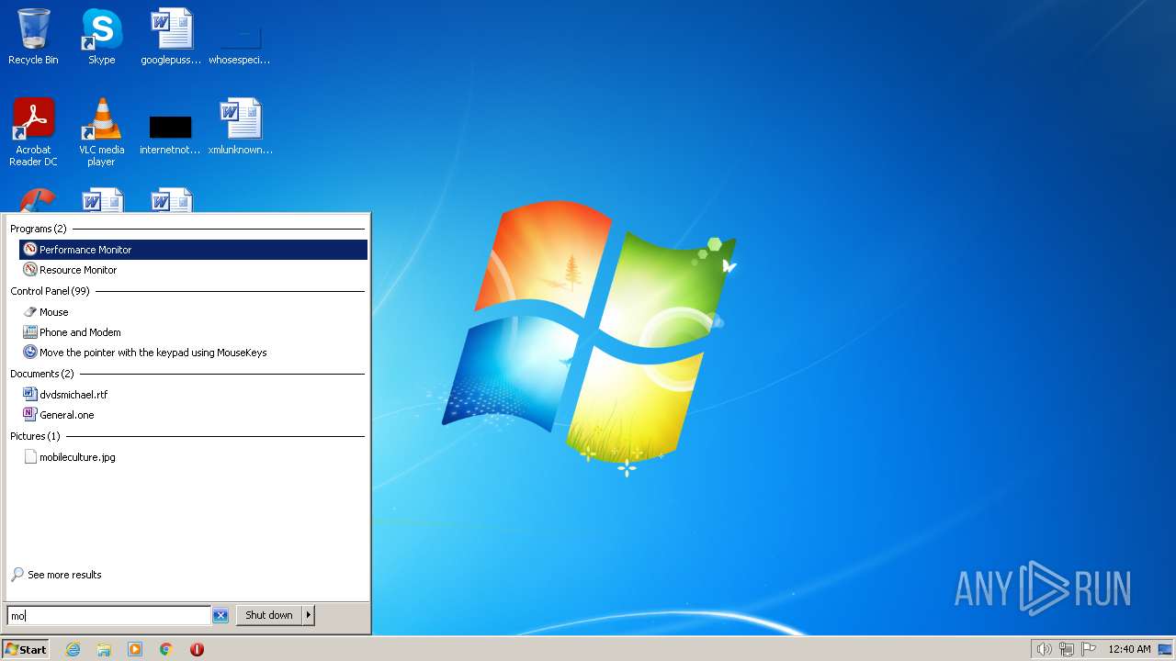Open mobileculture.jpg picture result
The width and height of the screenshot is (1176, 661).
(193, 457)
